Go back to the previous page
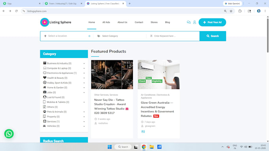This screenshot has height=151, width=269. (x=4, y=11)
